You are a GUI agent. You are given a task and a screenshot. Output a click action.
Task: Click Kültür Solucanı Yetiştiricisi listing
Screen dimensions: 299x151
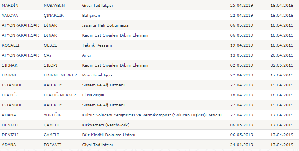[x=152, y=115]
